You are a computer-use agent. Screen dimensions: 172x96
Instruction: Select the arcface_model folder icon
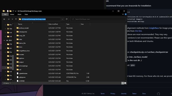coord(17,28)
